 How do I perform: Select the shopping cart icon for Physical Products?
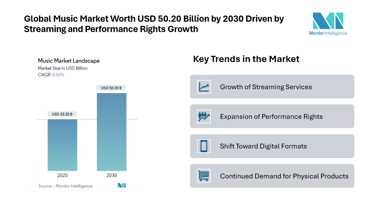204,176
